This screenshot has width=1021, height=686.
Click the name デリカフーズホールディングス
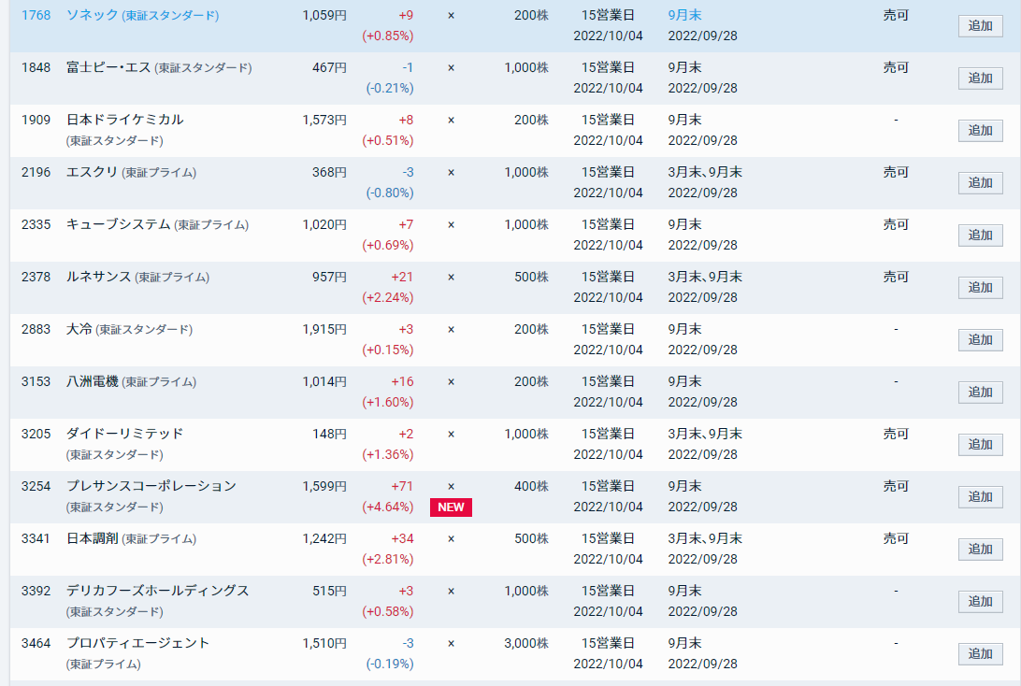click(158, 591)
